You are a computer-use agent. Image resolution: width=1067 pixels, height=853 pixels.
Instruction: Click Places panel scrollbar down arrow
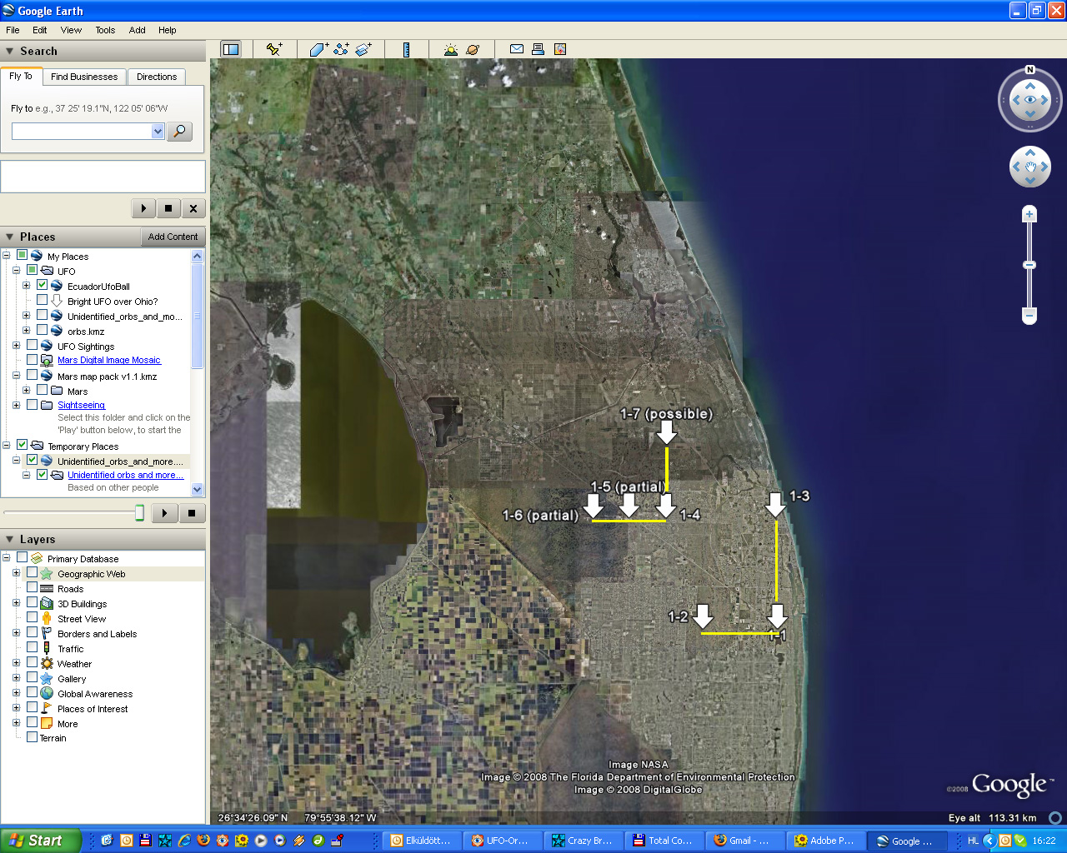[198, 490]
